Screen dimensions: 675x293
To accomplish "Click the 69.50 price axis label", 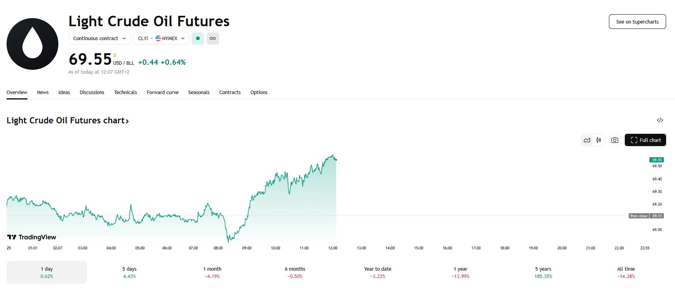I will click(657, 166).
